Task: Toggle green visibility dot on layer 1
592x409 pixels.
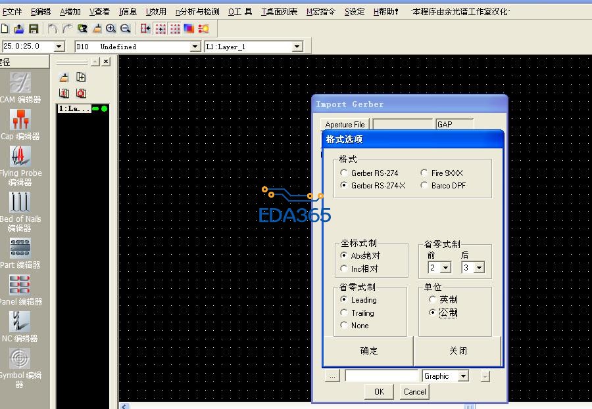Action: 104,108
